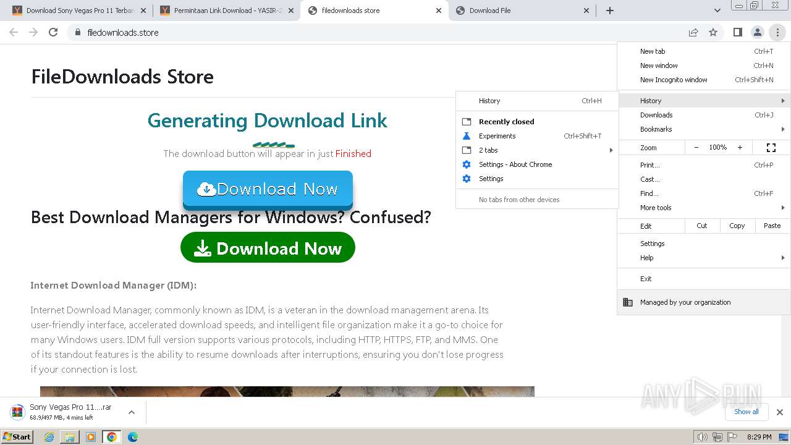
Task: Select Find from Chrome menu
Action: pos(704,193)
